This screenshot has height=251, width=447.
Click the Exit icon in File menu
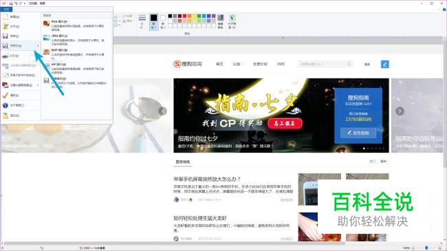[6, 116]
